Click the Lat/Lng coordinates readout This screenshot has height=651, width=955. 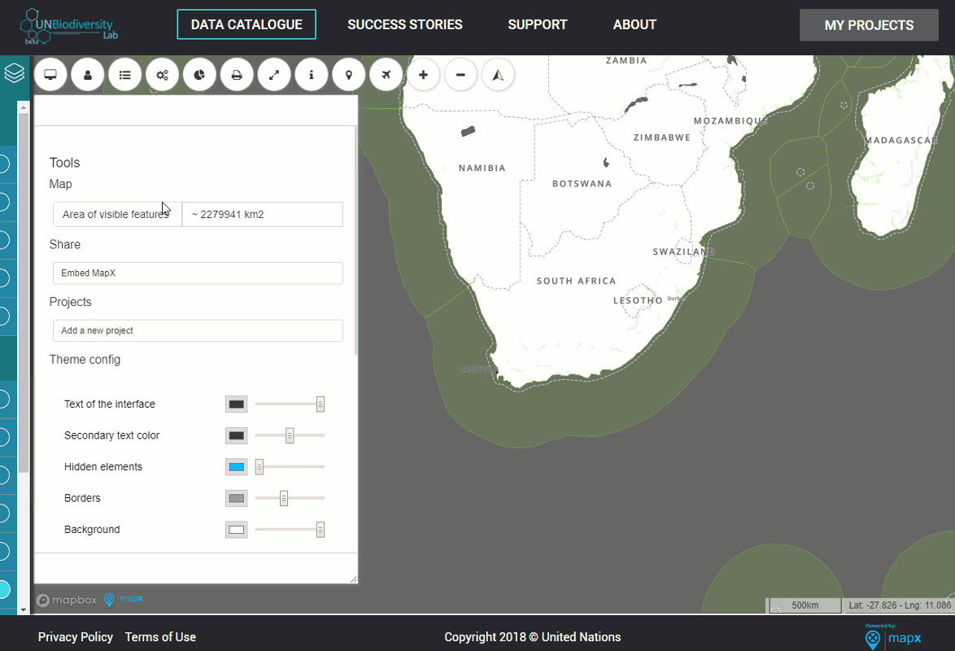(899, 605)
